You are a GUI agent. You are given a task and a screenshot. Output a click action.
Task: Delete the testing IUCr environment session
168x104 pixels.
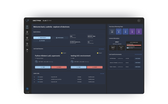pos(95,67)
